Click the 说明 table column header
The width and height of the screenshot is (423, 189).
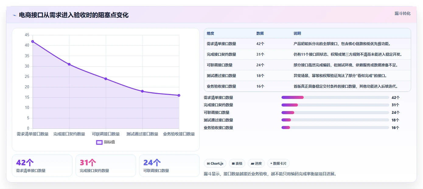[x=297, y=33]
